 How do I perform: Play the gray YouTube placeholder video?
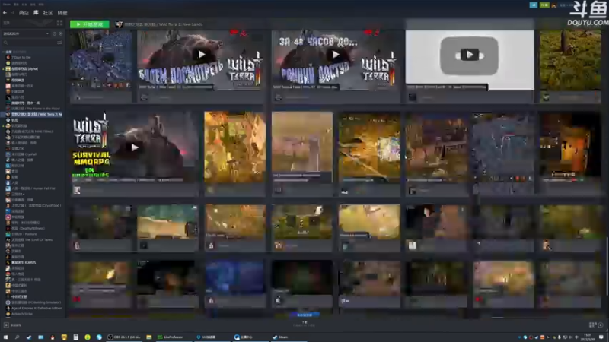(x=469, y=55)
